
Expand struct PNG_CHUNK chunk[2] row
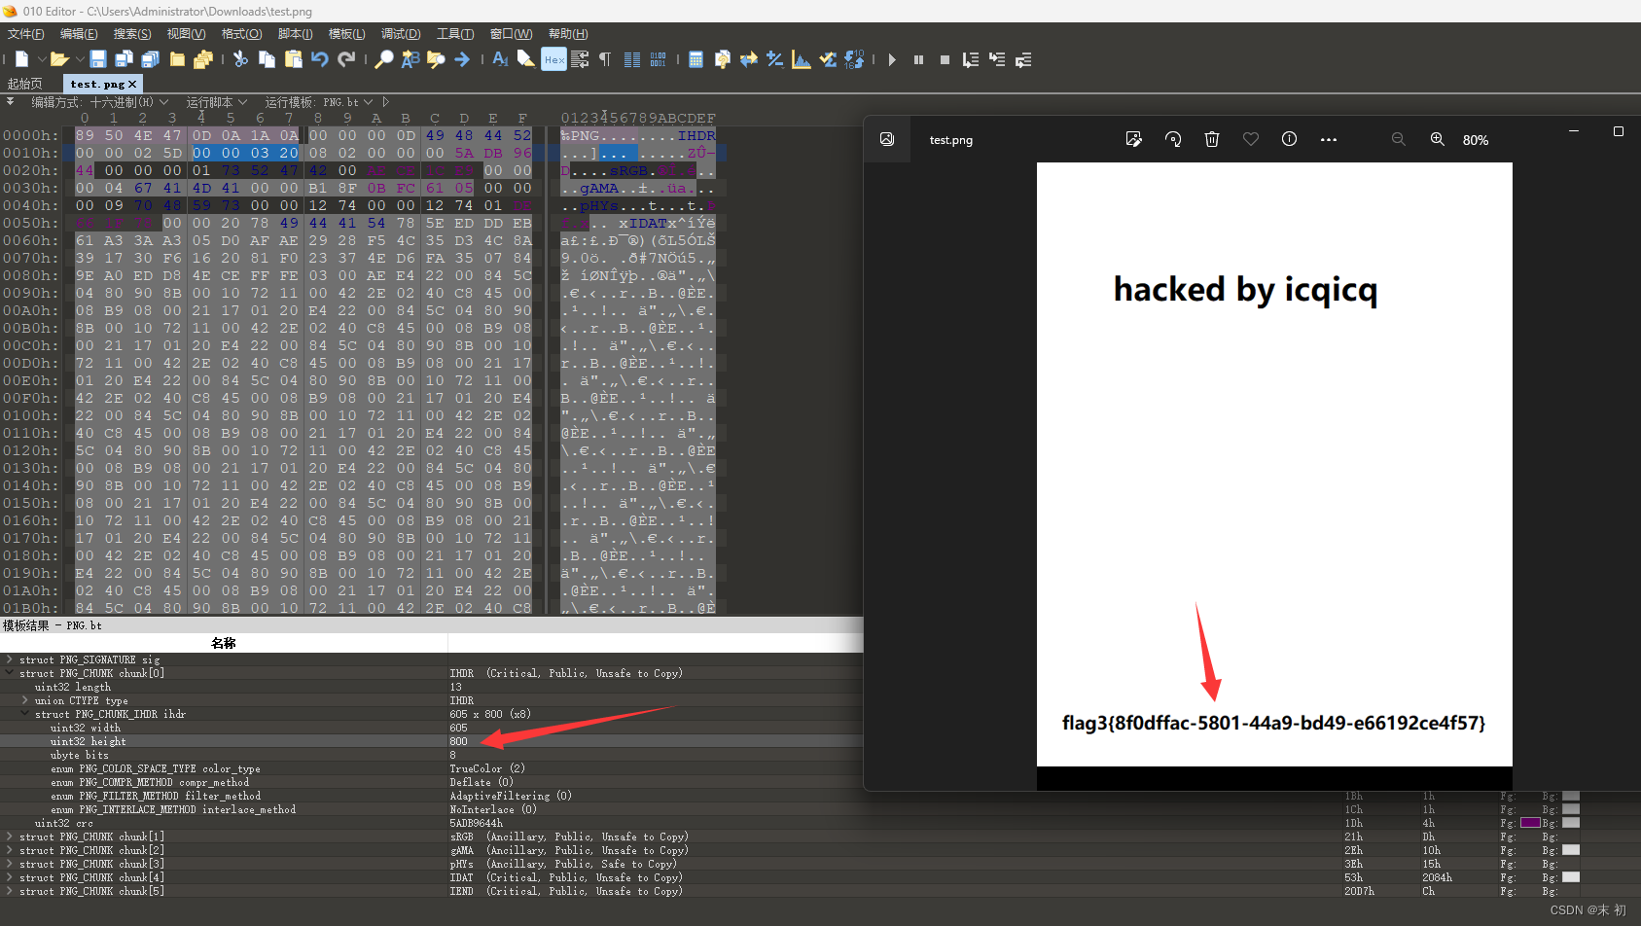point(10,850)
